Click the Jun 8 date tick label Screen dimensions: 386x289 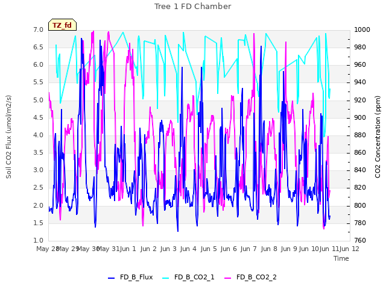[269, 249]
